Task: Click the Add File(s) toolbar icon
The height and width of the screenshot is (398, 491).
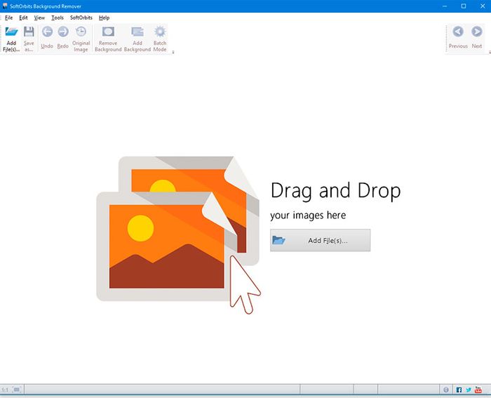Action: (11, 32)
